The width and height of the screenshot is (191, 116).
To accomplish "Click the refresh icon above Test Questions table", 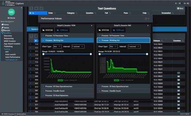I will click(x=41, y=8).
